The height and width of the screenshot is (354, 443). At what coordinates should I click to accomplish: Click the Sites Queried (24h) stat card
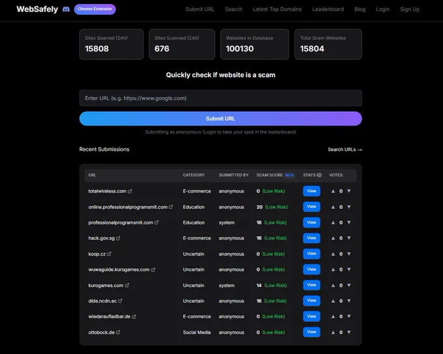tap(111, 44)
